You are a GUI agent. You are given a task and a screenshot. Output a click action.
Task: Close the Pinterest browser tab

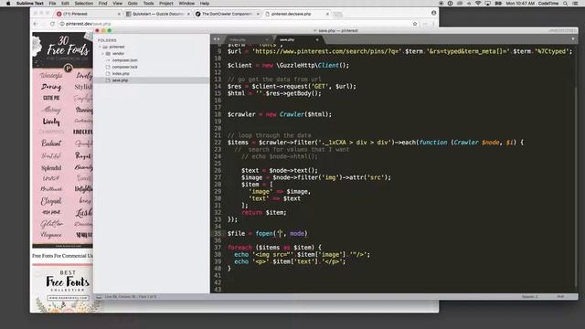coord(119,14)
